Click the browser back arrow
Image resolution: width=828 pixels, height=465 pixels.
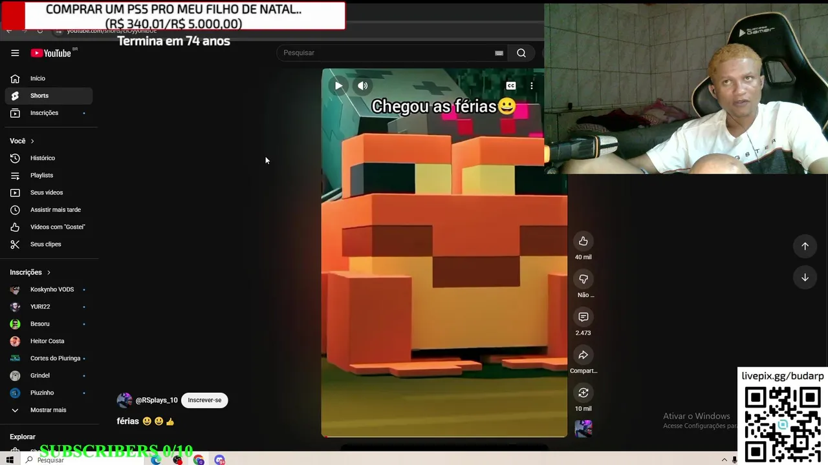[9, 30]
